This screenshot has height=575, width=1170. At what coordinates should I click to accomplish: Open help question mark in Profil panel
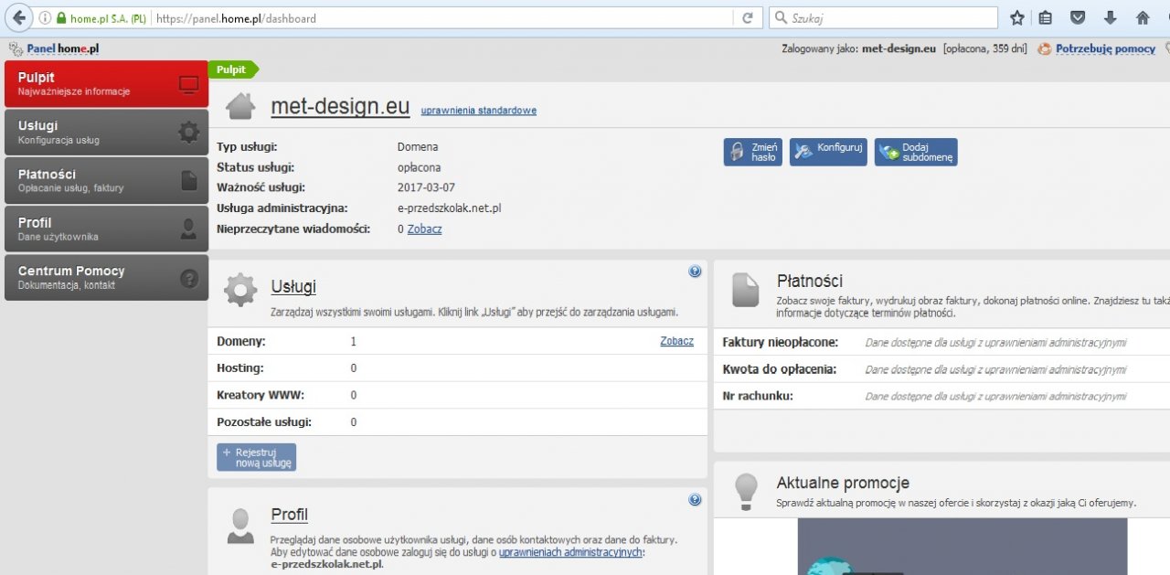(695, 500)
